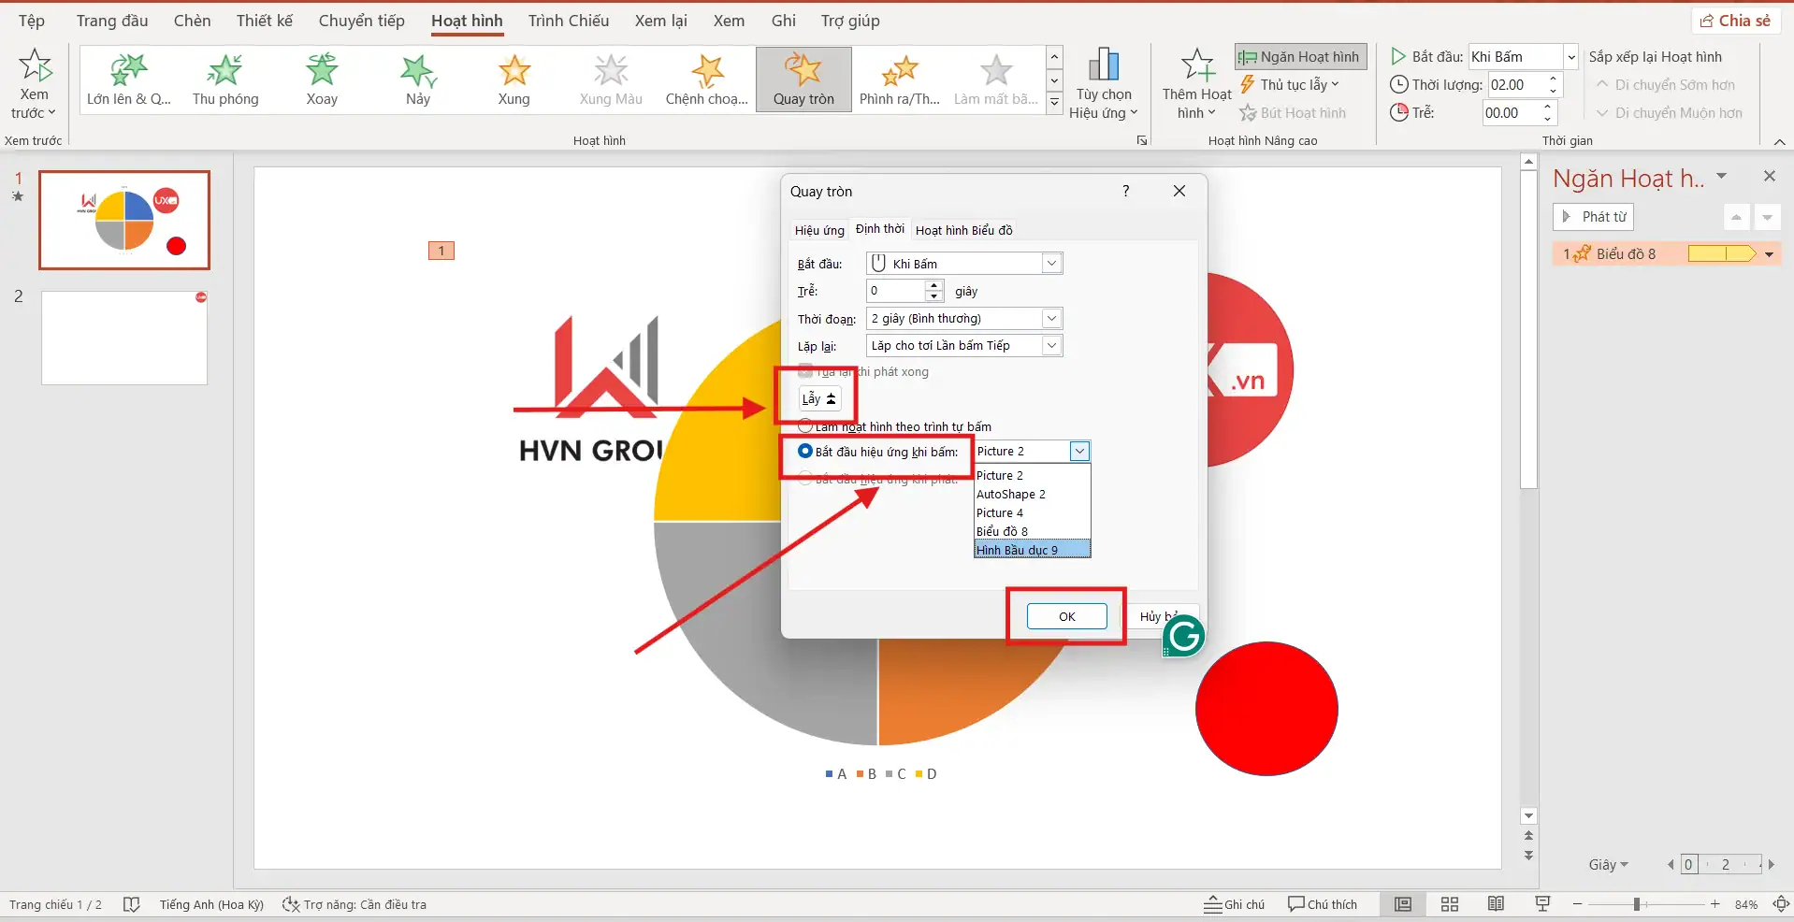Click the Nảy animation effect

418,79
